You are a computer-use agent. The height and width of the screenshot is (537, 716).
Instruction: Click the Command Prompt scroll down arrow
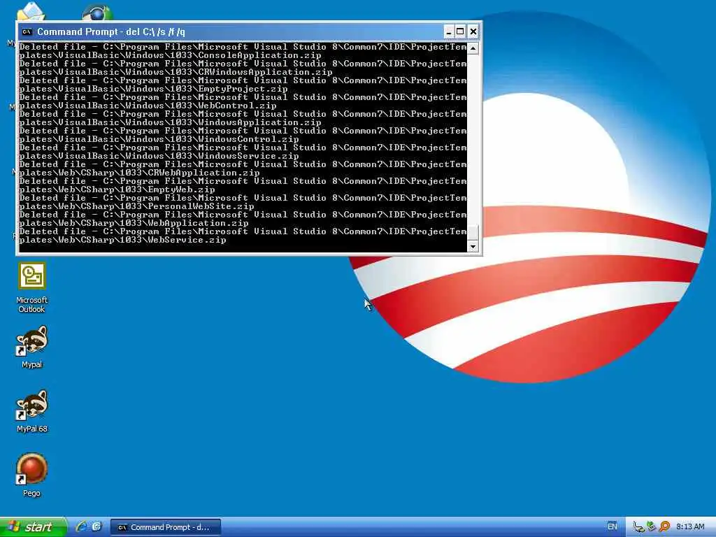(473, 247)
